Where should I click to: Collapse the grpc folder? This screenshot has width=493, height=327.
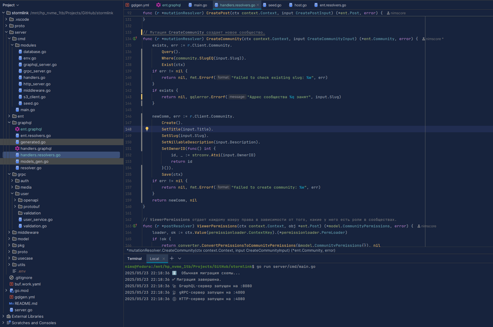click(x=9, y=174)
